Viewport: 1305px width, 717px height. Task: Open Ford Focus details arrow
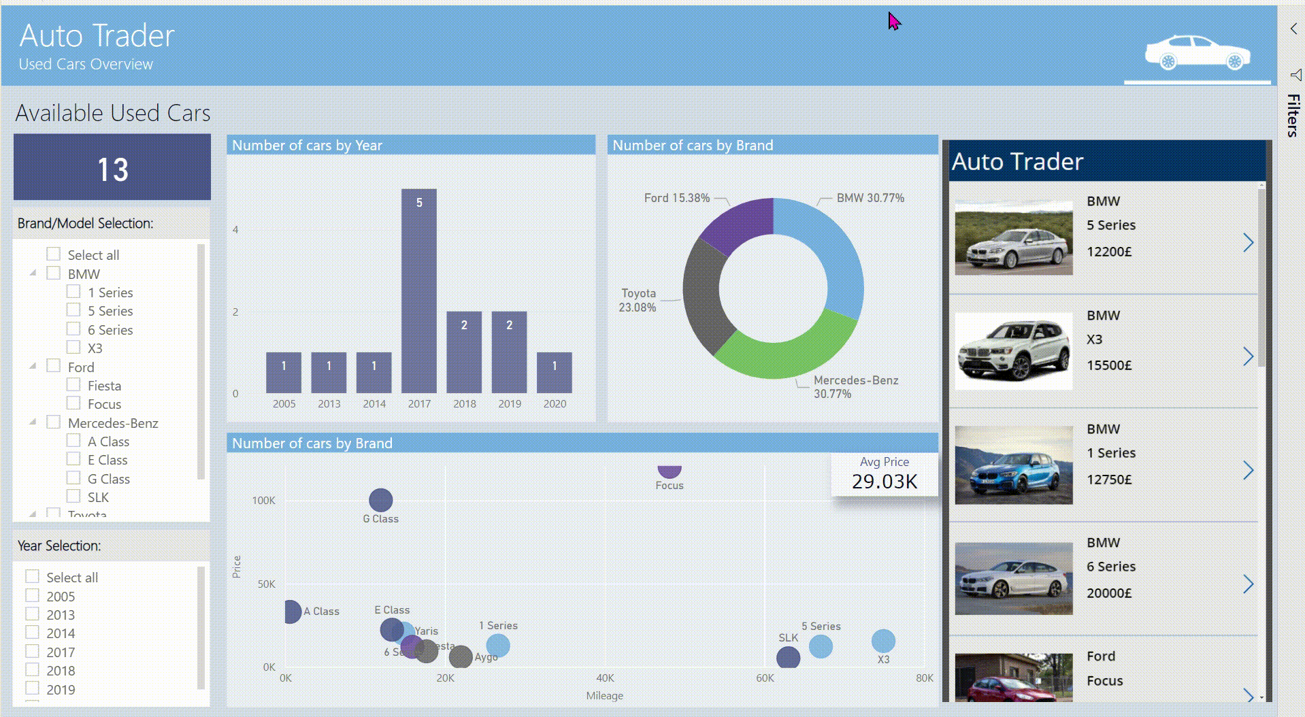point(1248,695)
